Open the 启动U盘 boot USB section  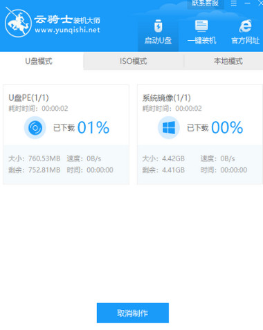[x=158, y=32]
